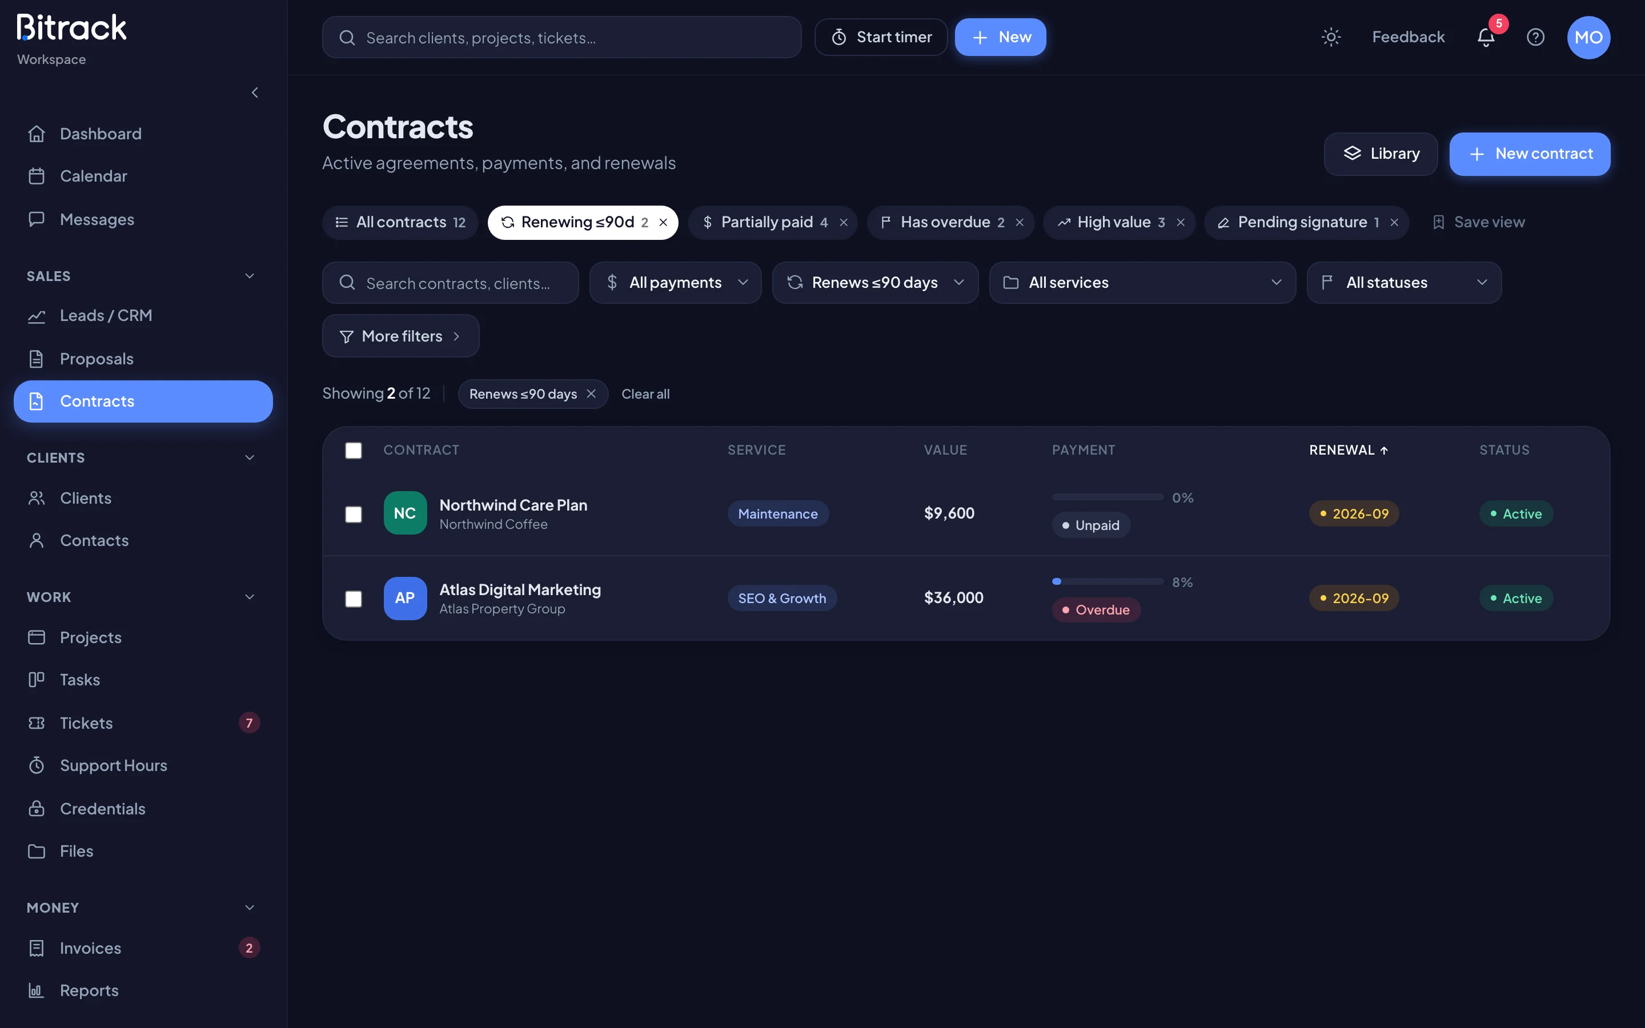The image size is (1645, 1028).
Task: Remove the Pending signature view tab
Action: pos(1394,222)
